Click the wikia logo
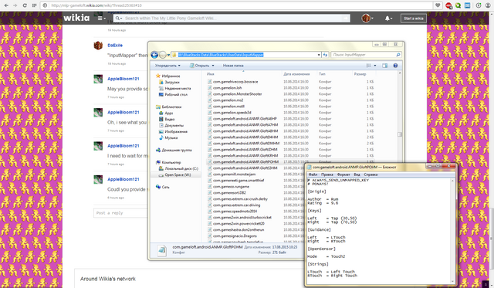This screenshot has height=288, width=494. [x=76, y=18]
